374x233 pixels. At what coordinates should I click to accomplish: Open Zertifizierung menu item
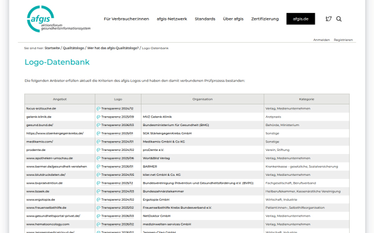click(265, 19)
